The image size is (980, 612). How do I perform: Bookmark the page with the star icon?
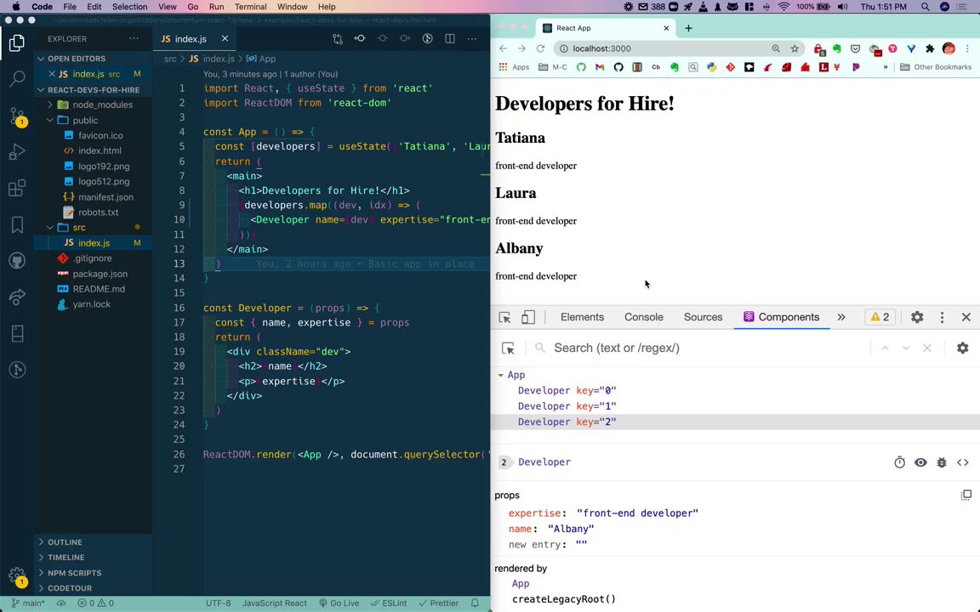(x=795, y=48)
